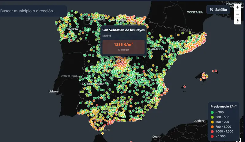Click the Lisbon city label
Screen dimensions: 245x142
53,92
